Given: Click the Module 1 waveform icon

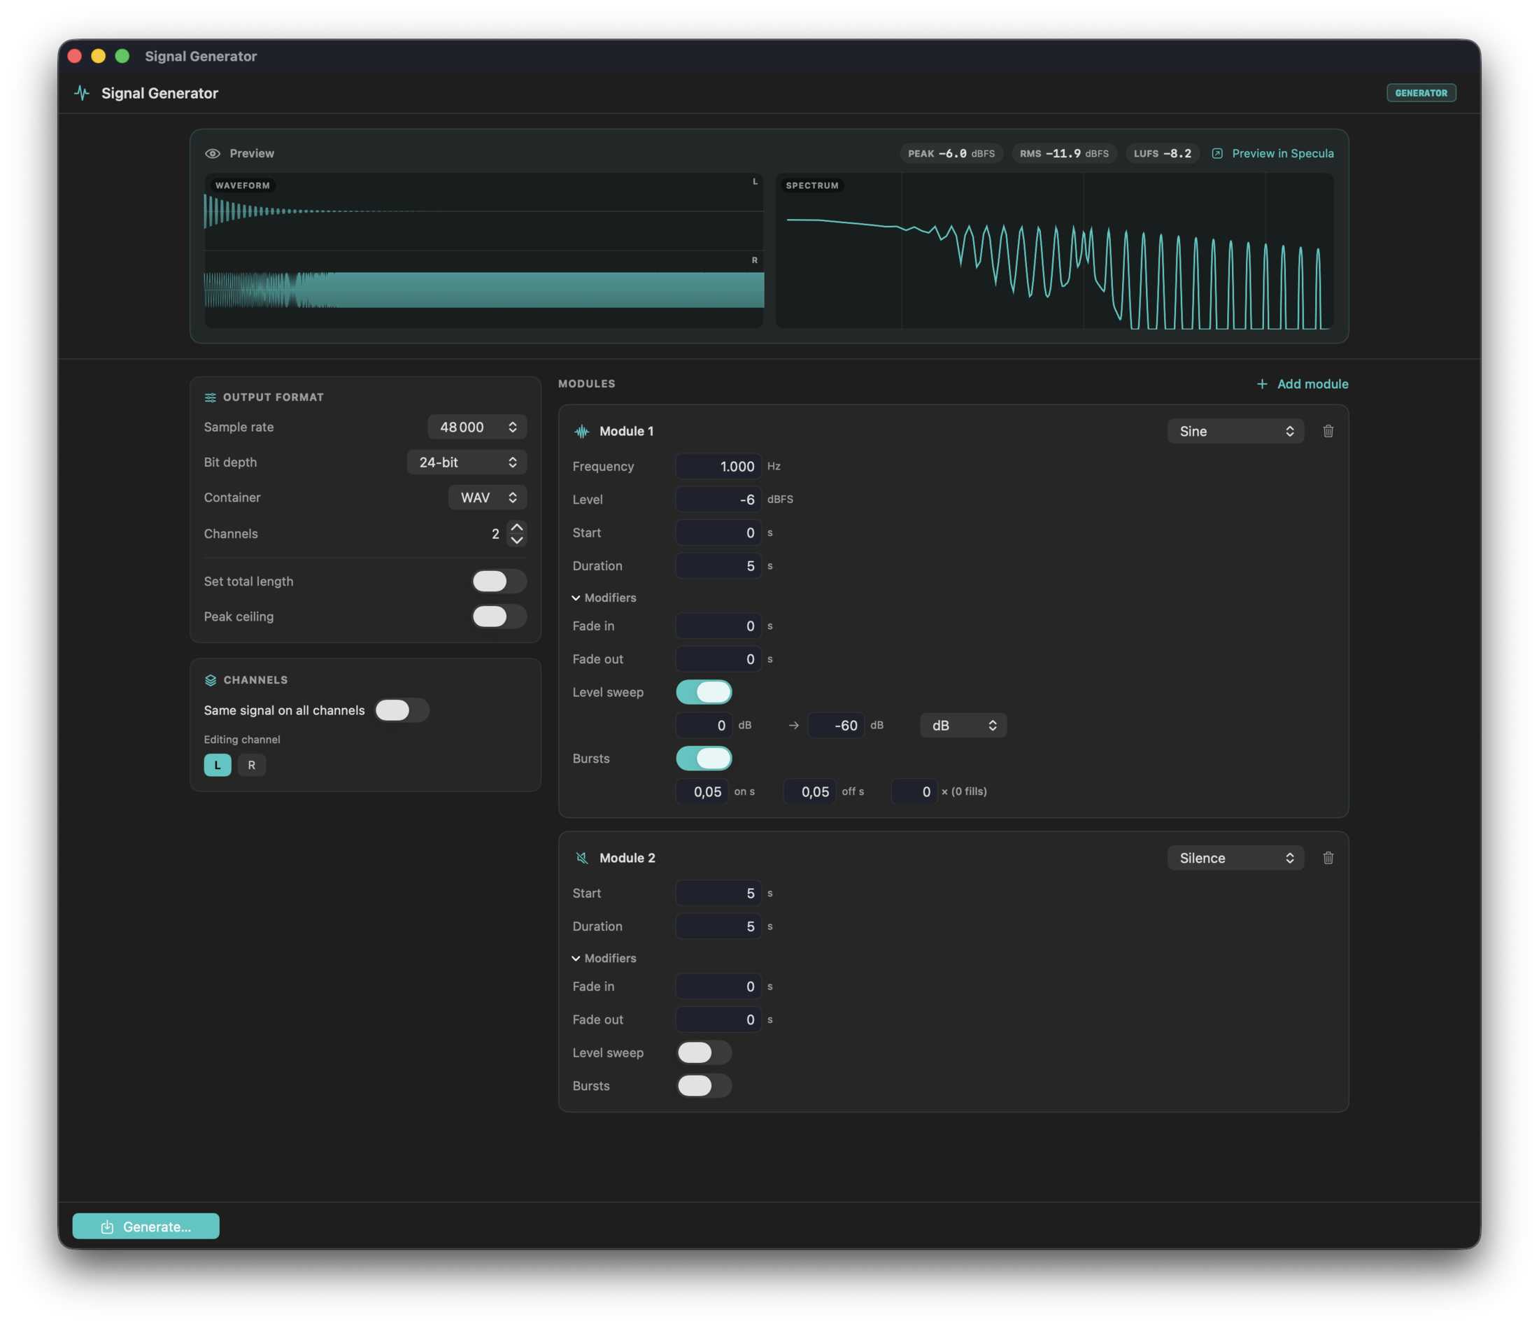Looking at the screenshot, I should (x=581, y=432).
